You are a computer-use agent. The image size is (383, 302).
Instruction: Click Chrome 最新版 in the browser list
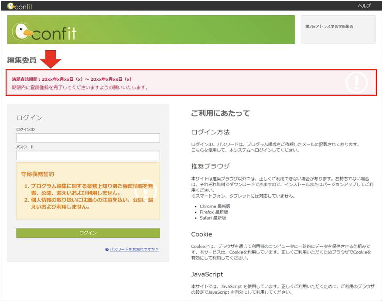pyautogui.click(x=215, y=206)
